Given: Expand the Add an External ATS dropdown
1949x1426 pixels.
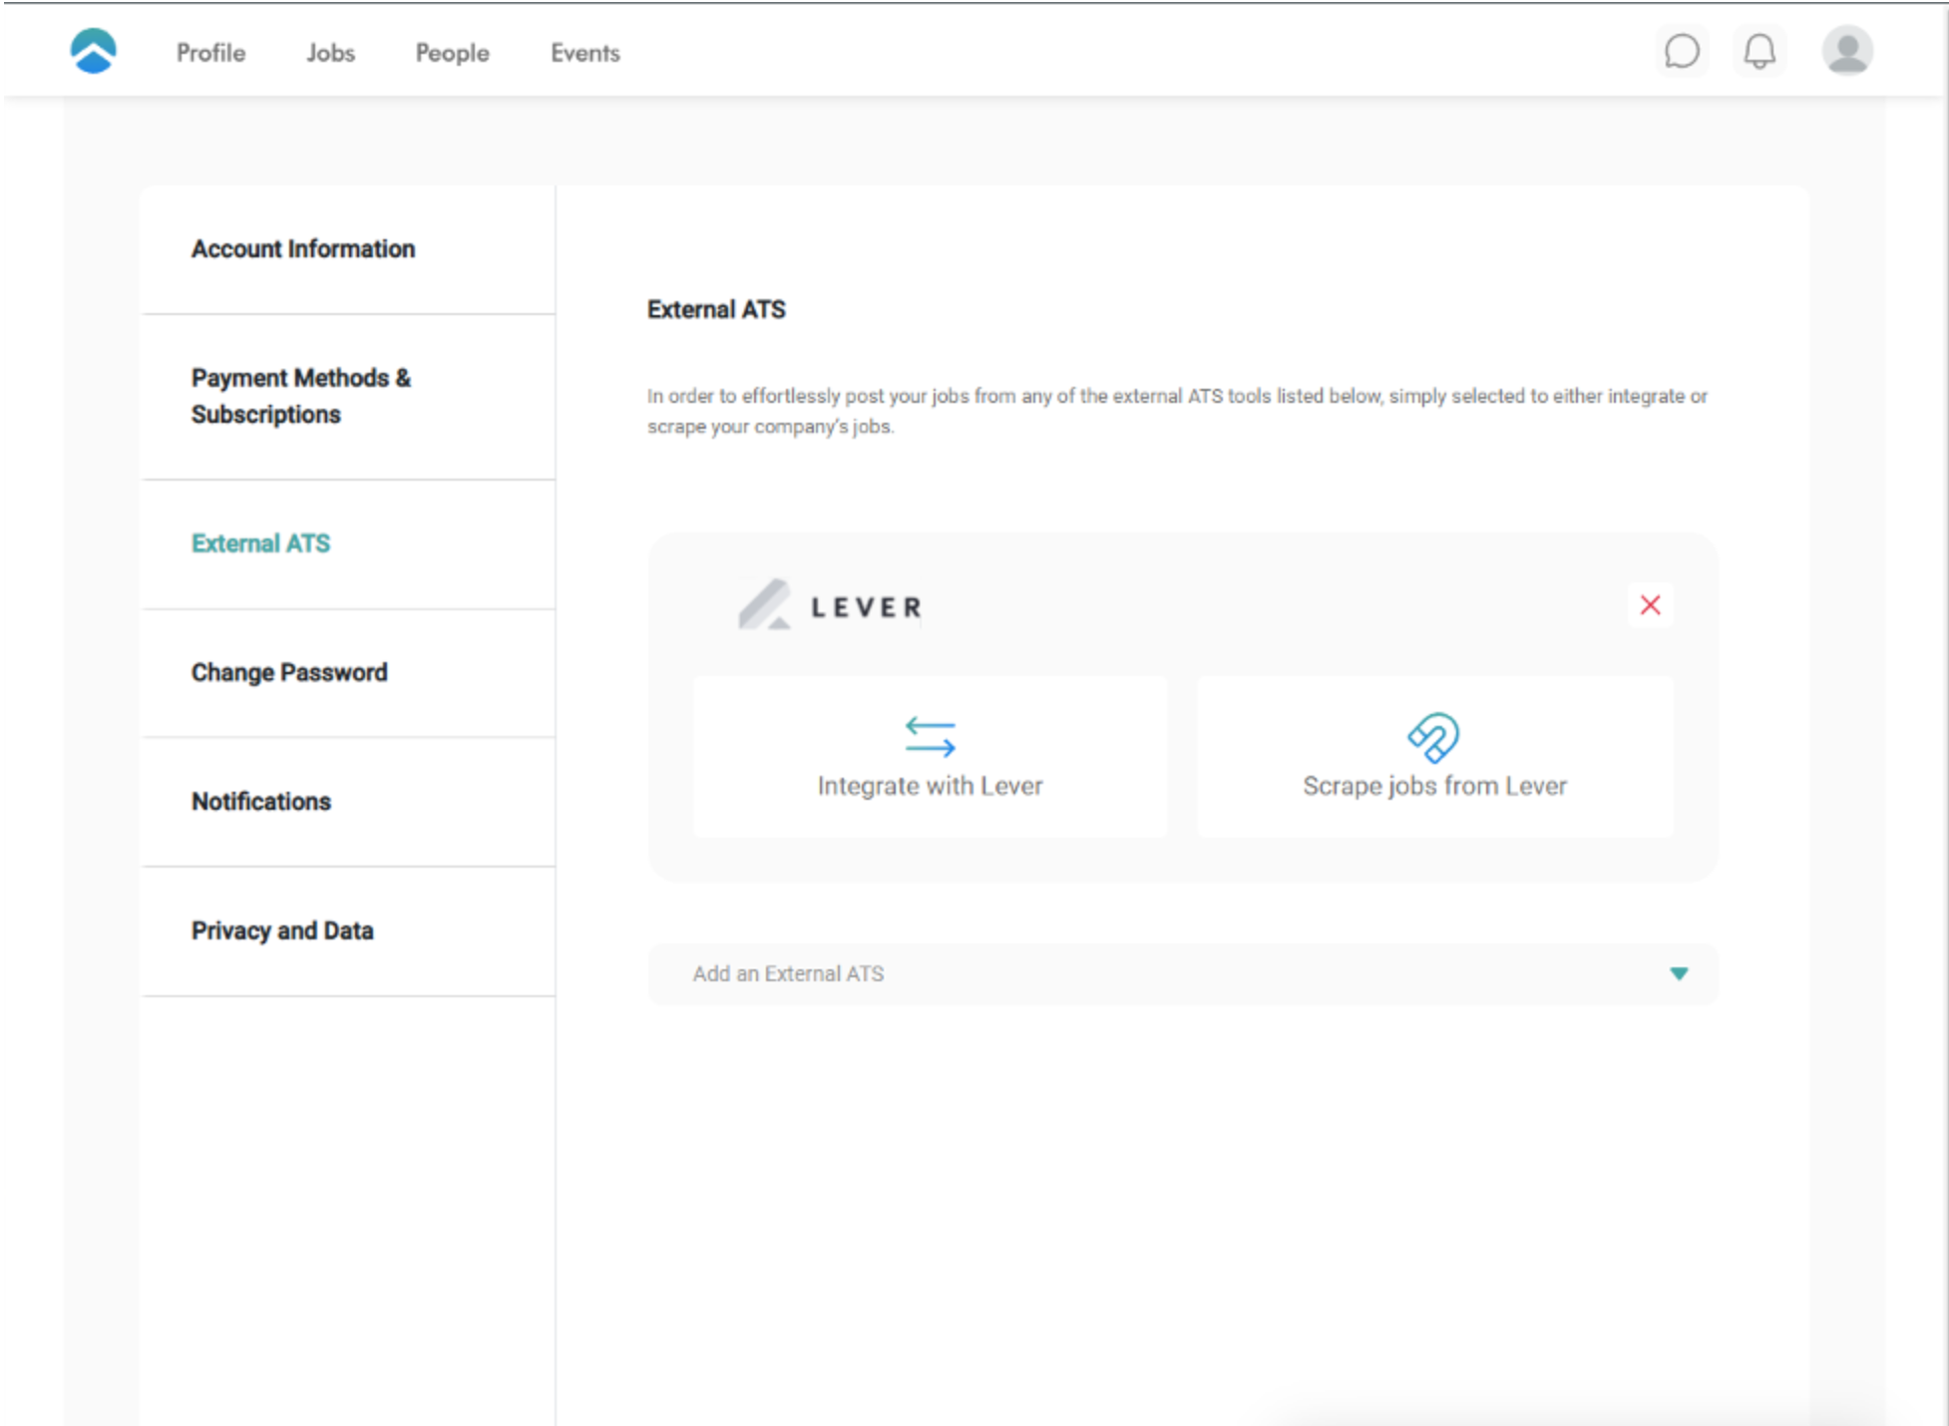Looking at the screenshot, I should (x=1183, y=973).
